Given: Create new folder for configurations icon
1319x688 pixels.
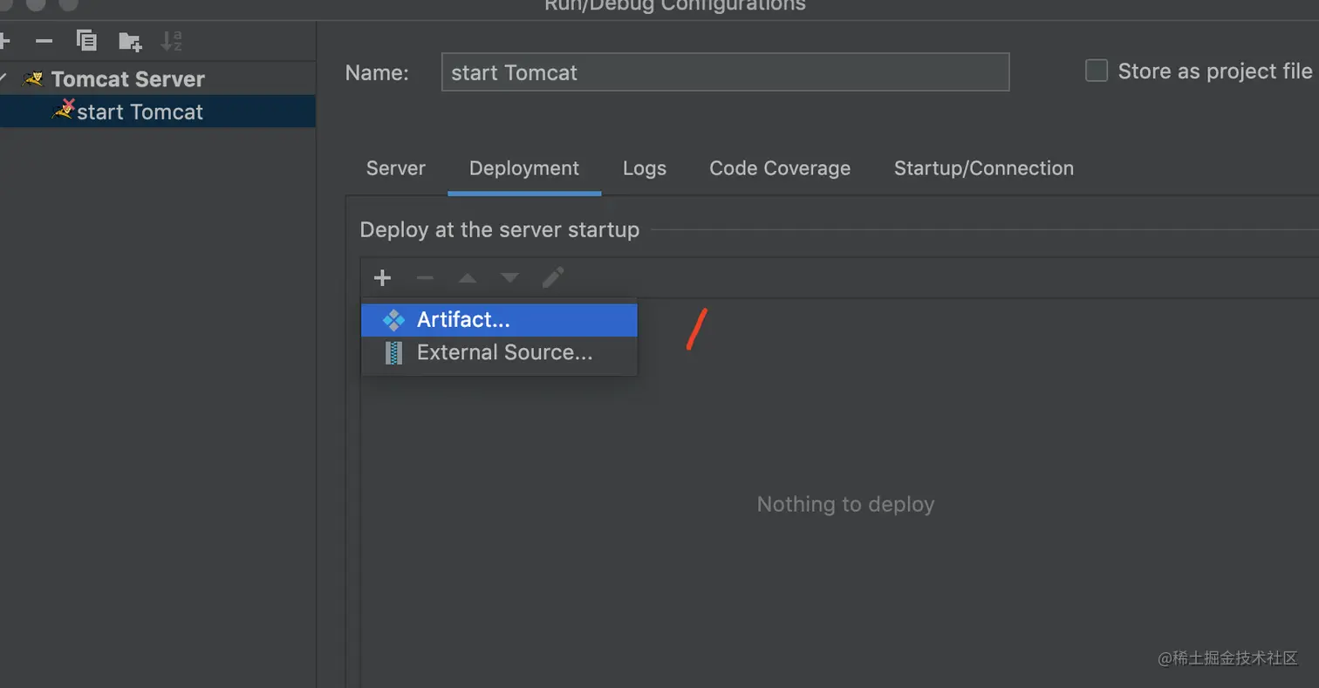Looking at the screenshot, I should [130, 41].
